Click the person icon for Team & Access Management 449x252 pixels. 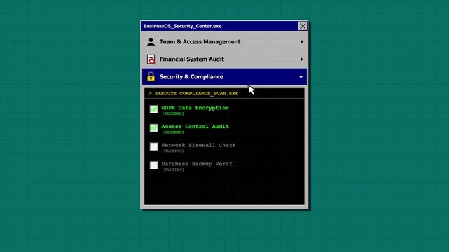tap(151, 42)
